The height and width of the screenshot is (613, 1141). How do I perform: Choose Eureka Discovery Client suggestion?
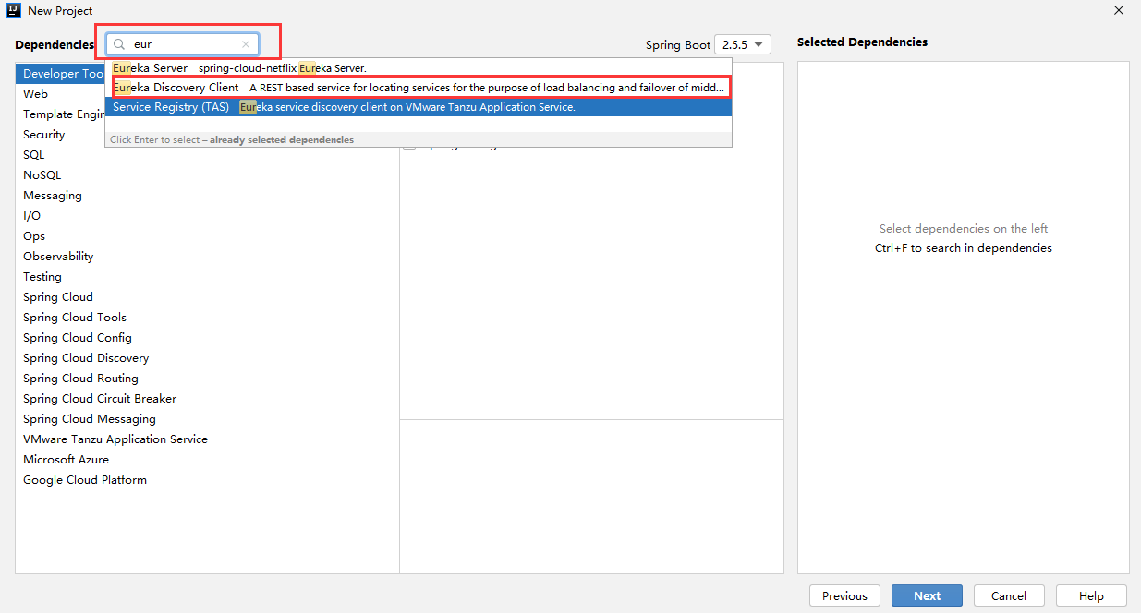point(419,88)
